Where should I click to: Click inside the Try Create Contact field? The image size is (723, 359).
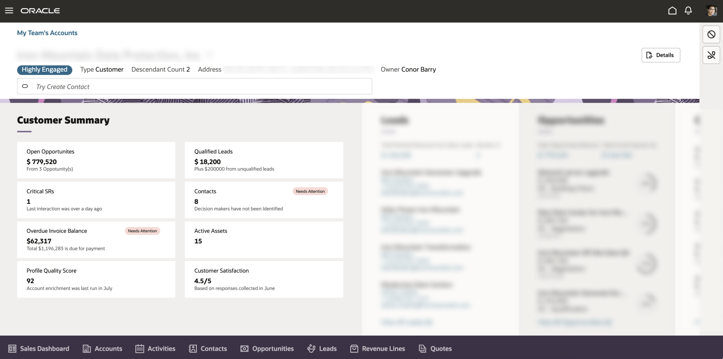pos(195,86)
